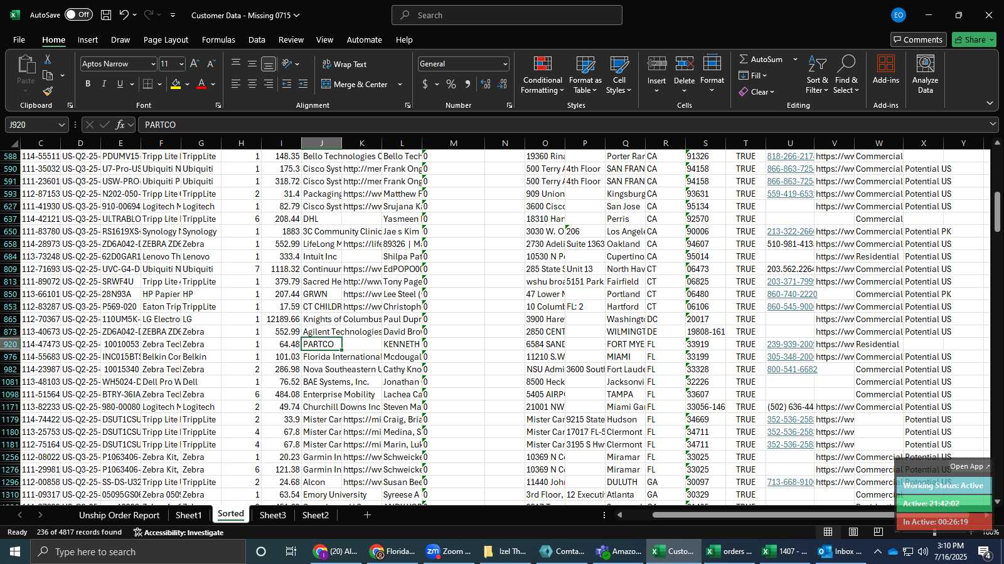
Task: Click the Share button
Action: click(974, 39)
